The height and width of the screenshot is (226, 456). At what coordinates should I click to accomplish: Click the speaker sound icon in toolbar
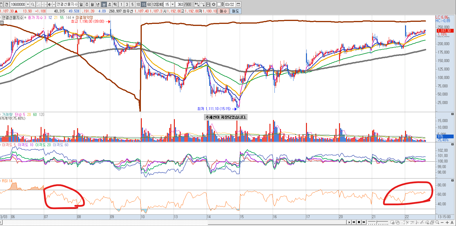pos(50,4)
